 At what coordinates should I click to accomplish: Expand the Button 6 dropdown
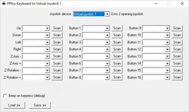pyautogui.click(x=107, y=63)
